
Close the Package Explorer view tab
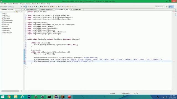point(14,10)
